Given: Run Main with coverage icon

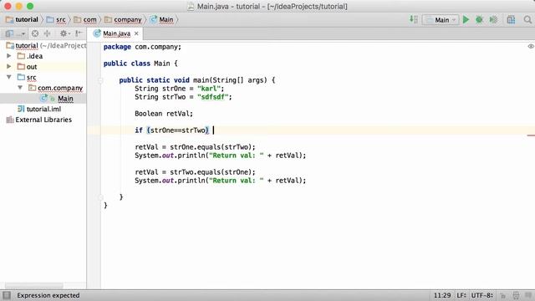Looking at the screenshot, I should point(493,20).
